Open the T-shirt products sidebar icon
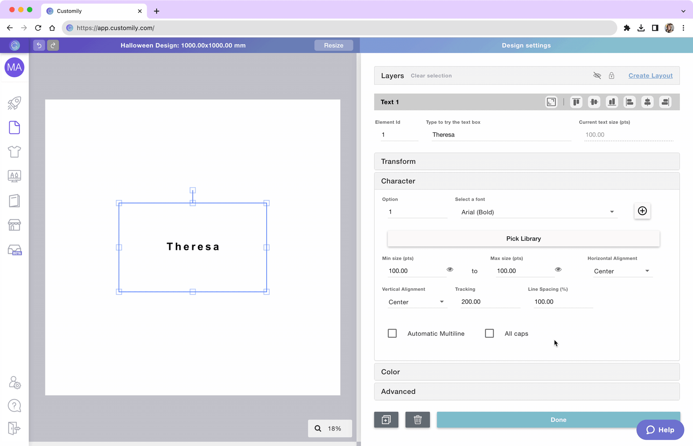Viewport: 693px width, 446px height. tap(14, 152)
